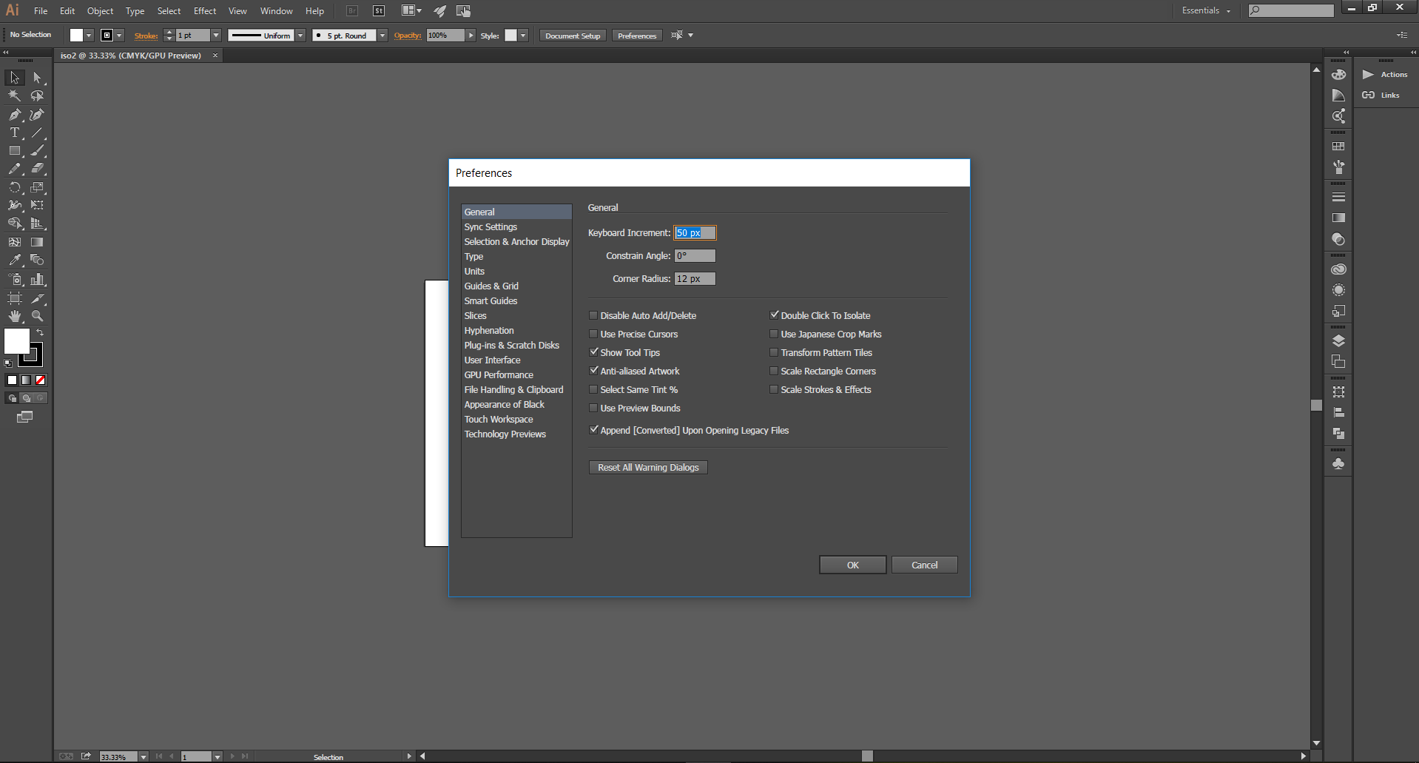Open the Effect menu
The image size is (1419, 763).
(205, 11)
